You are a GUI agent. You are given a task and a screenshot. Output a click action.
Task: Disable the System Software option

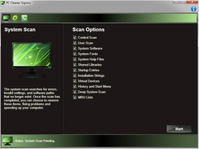75,48
